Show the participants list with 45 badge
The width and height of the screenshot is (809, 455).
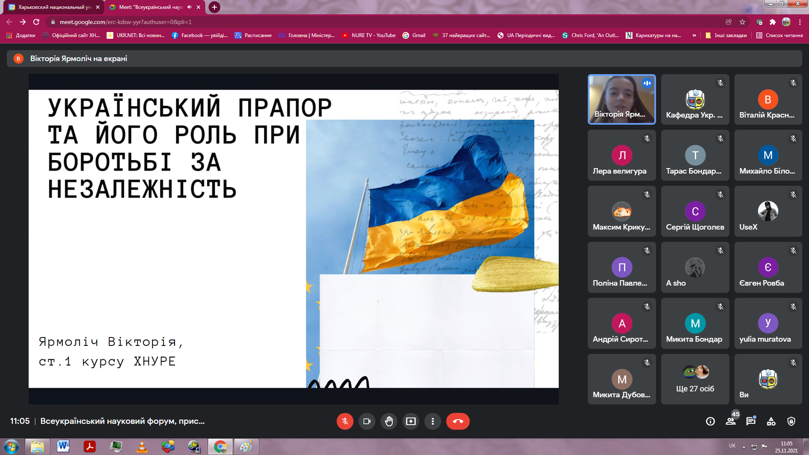[x=731, y=421]
